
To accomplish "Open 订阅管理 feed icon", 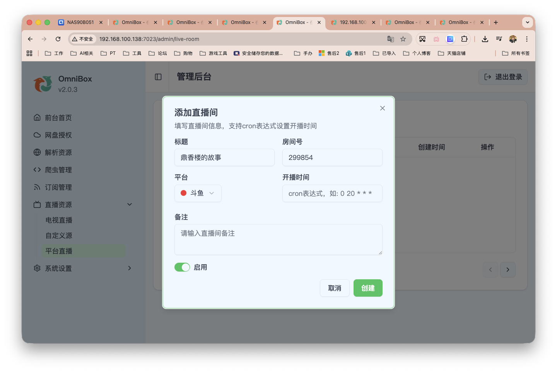I will (37, 187).
